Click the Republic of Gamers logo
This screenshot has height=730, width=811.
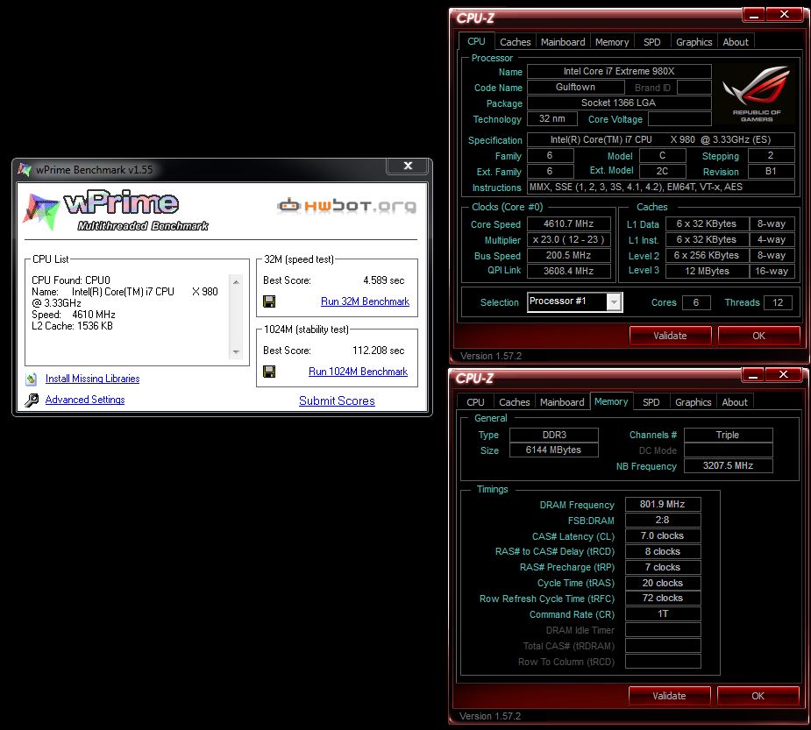(x=757, y=94)
